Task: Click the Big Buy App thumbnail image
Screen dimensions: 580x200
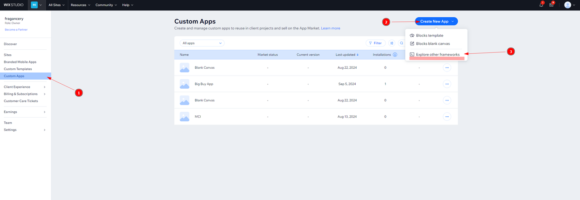Action: coord(184,84)
